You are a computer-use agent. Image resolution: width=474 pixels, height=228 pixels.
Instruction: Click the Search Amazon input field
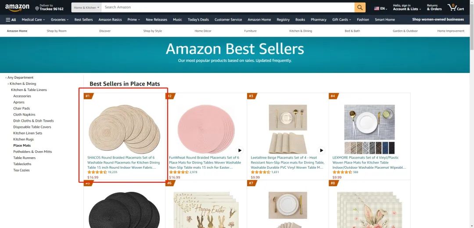(228, 7)
